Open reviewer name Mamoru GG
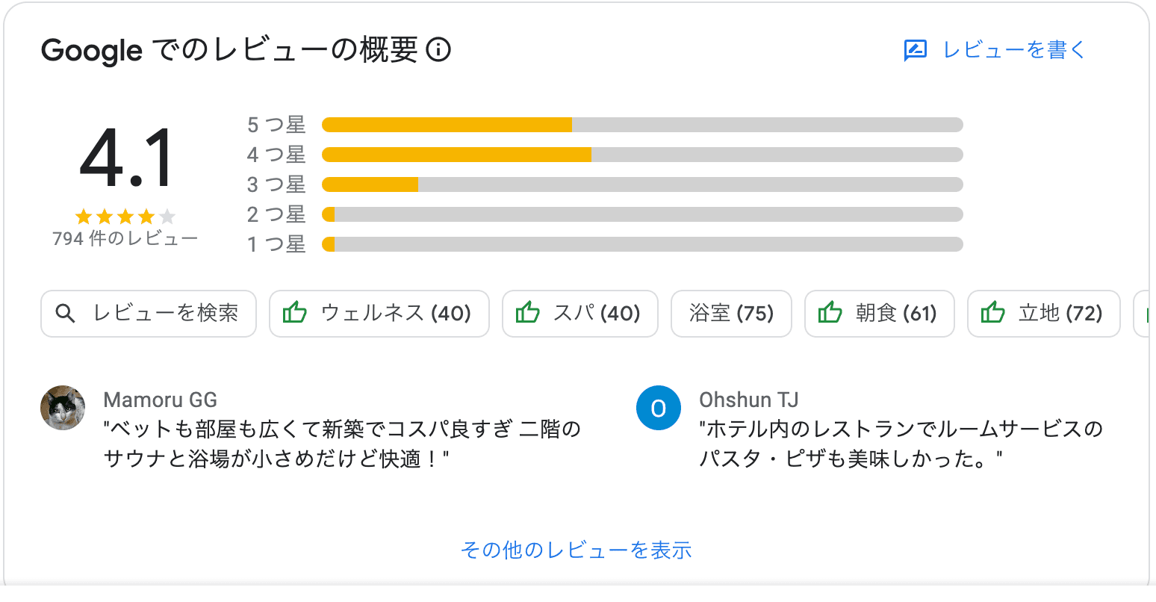This screenshot has width=1156, height=602. click(x=161, y=400)
